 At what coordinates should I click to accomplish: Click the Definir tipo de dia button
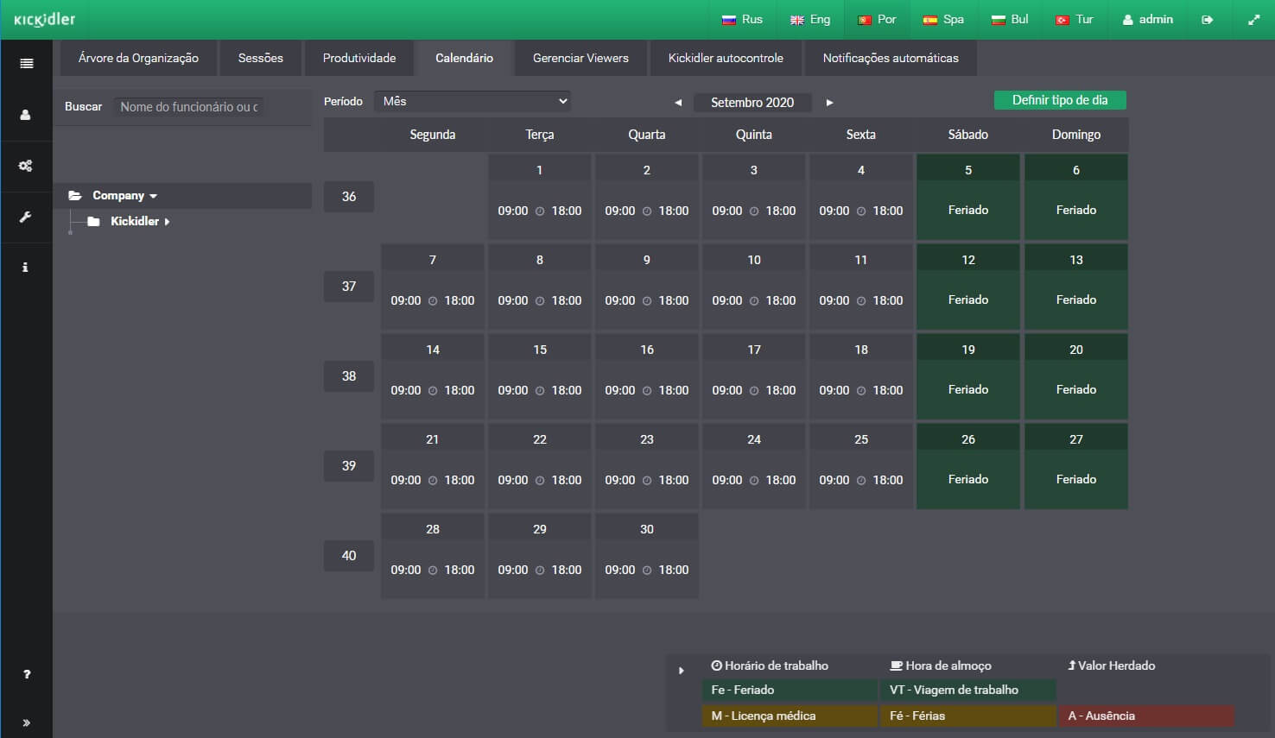[1060, 100]
